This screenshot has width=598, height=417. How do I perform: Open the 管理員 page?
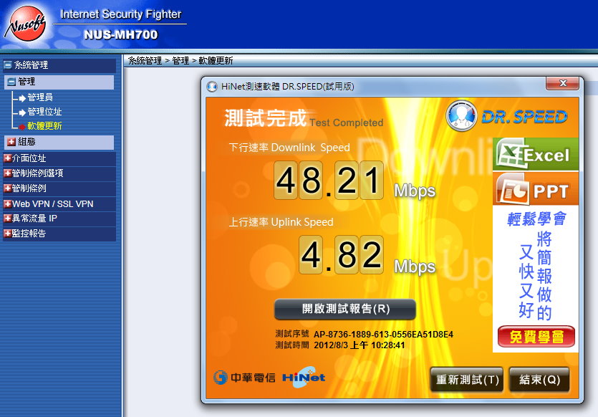point(40,97)
